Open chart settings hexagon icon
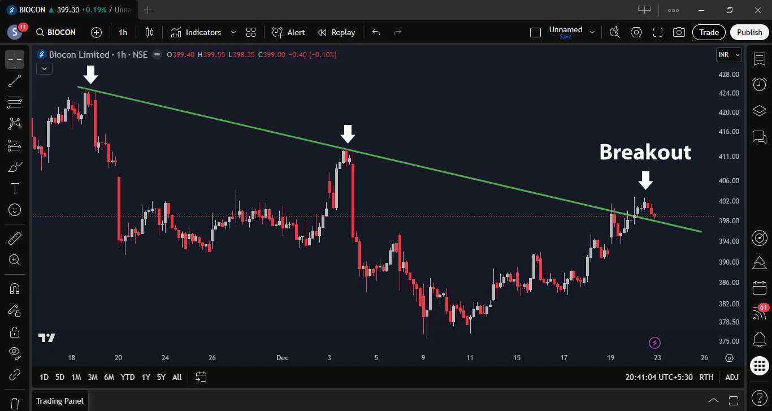Viewport: 772px width, 411px height. (636, 32)
